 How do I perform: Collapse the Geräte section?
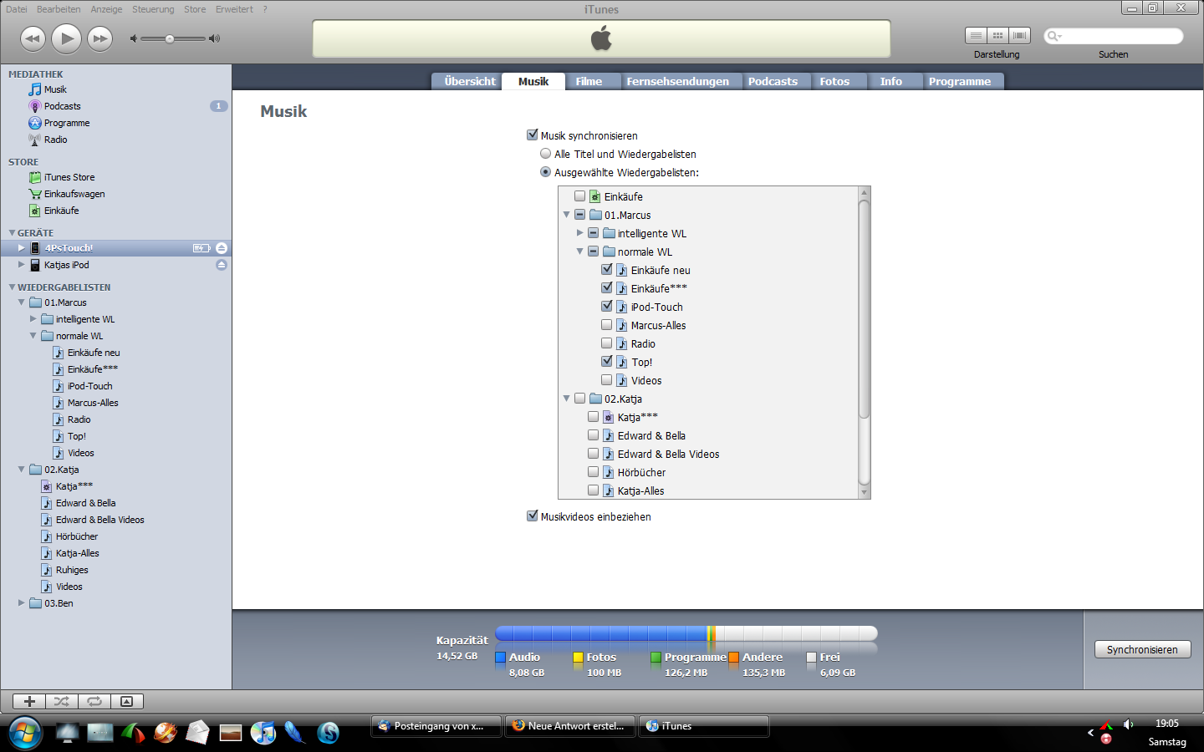pyautogui.click(x=12, y=233)
